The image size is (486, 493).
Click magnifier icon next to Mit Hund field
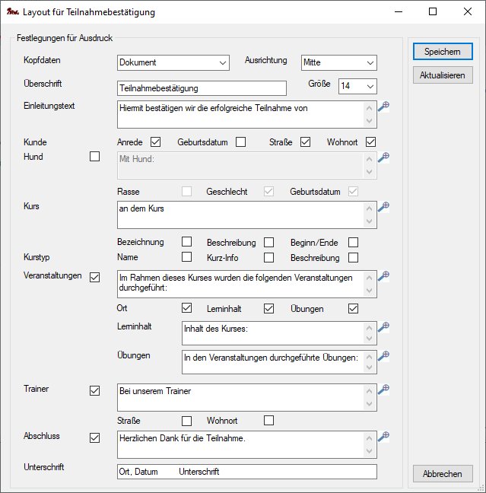coord(384,157)
